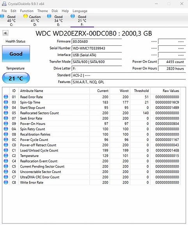Open the File menu
The height and width of the screenshot is (225, 188).
point(4,11)
